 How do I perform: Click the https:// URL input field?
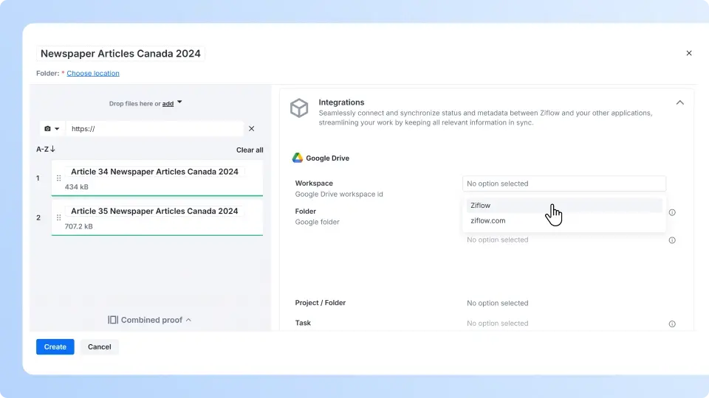tap(154, 129)
